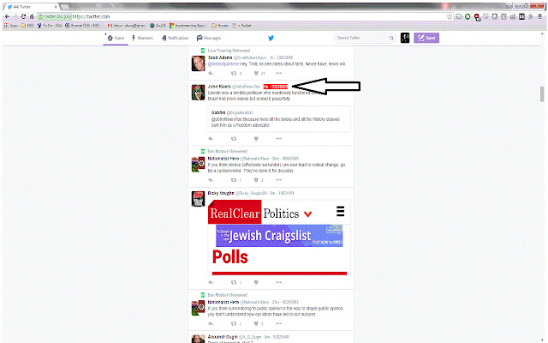Open the Pocket bookmark
The image size is (548, 343).
click(241, 26)
